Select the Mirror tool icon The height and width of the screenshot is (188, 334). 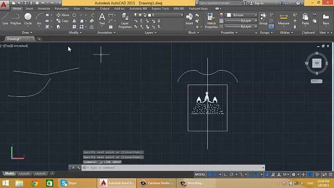point(74,21)
